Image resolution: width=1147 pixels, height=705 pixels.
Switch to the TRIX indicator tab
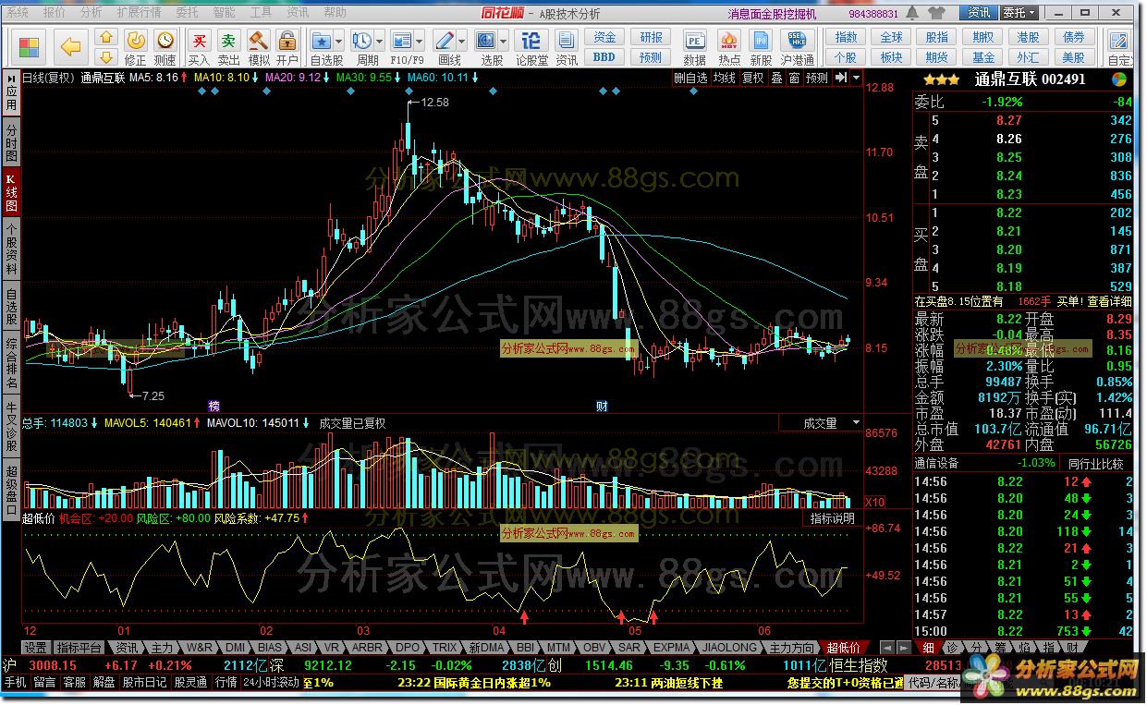pyautogui.click(x=445, y=648)
